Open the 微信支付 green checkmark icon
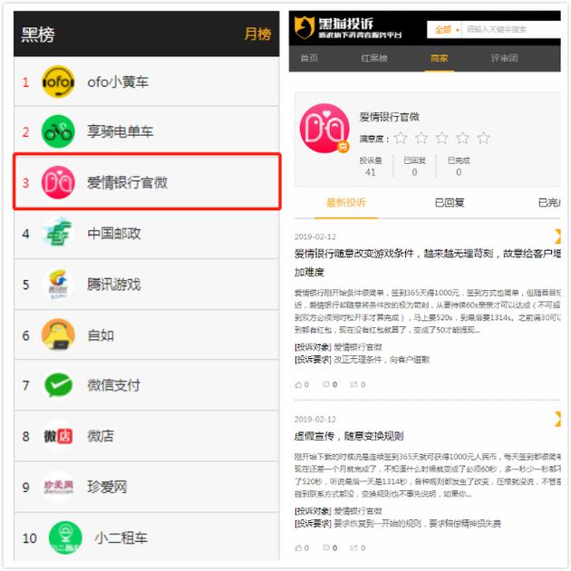571x571 pixels. tap(58, 385)
